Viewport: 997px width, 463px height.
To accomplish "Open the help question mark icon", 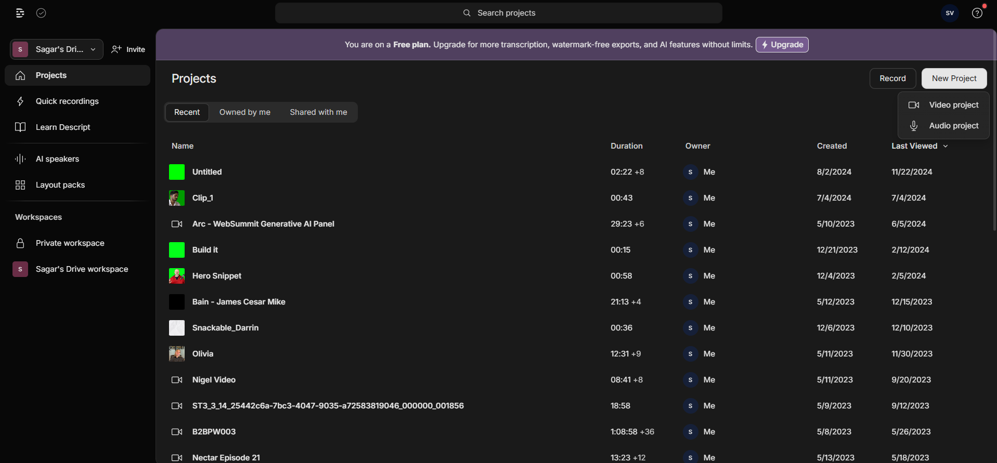I will [x=977, y=13].
